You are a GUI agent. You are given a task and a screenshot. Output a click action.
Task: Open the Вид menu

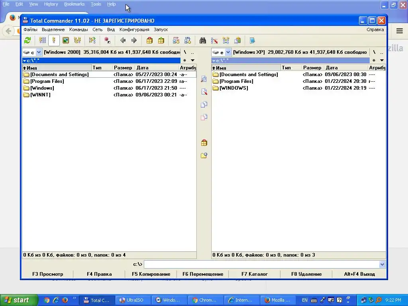pyautogui.click(x=111, y=29)
